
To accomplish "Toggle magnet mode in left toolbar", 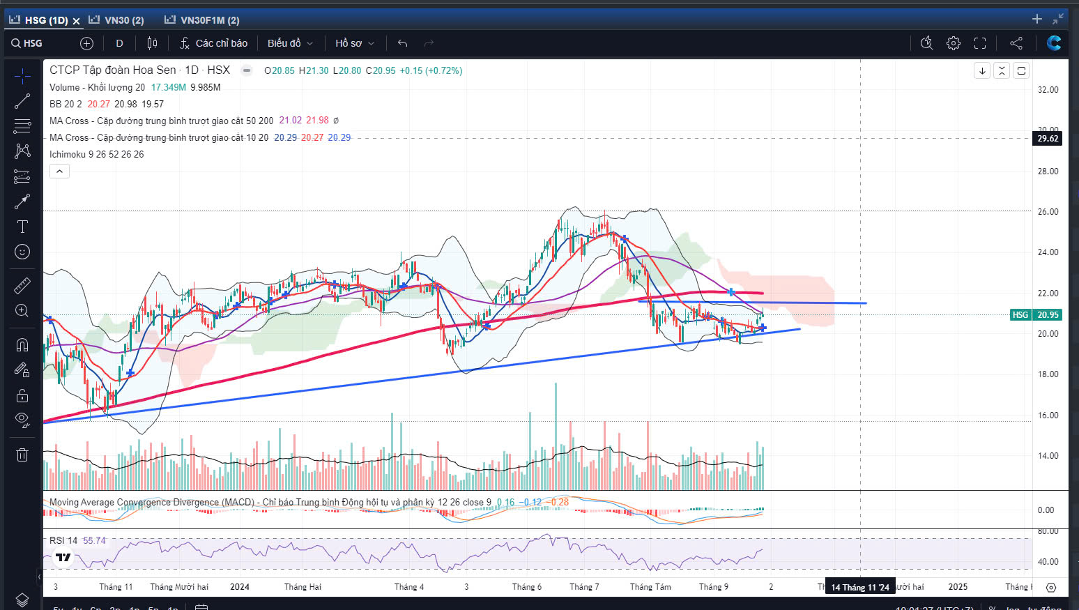I will 22,344.
